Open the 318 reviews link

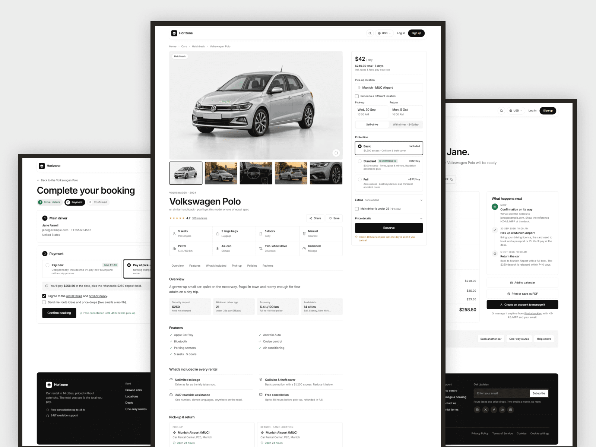click(x=200, y=218)
